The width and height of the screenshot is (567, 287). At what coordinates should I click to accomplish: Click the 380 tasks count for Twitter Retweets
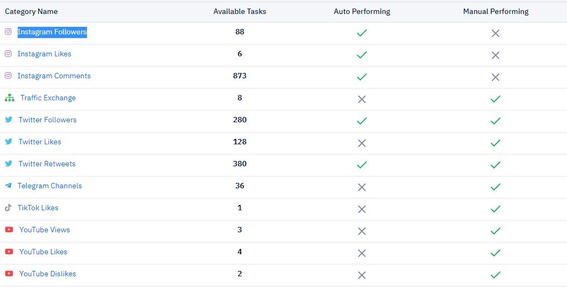pos(240,164)
